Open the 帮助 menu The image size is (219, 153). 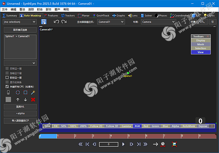(x=66, y=9)
